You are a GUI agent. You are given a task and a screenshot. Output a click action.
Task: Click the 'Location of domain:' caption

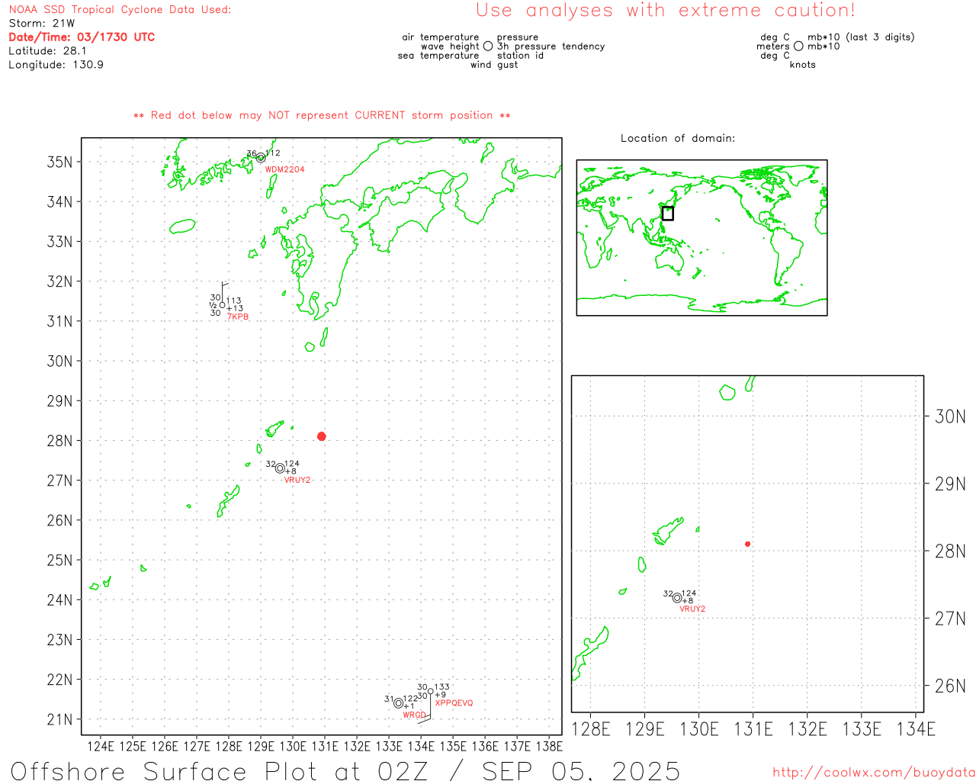(x=678, y=138)
